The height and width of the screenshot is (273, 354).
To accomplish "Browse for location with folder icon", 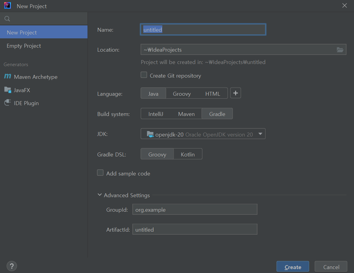I will pos(340,50).
